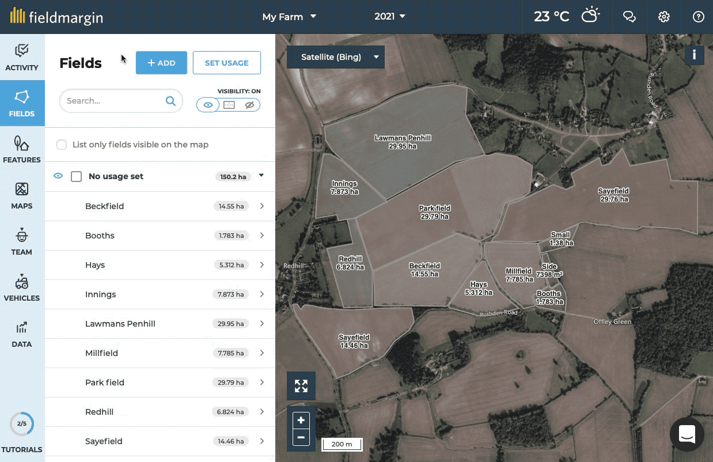The image size is (713, 462).
Task: Click the SET USAGE button
Action: [x=226, y=62]
